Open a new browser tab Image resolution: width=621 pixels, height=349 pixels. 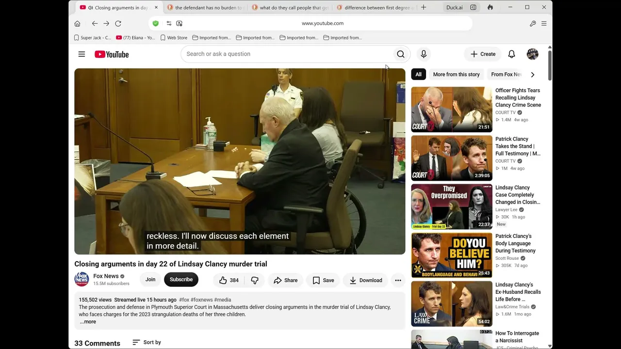point(424,7)
